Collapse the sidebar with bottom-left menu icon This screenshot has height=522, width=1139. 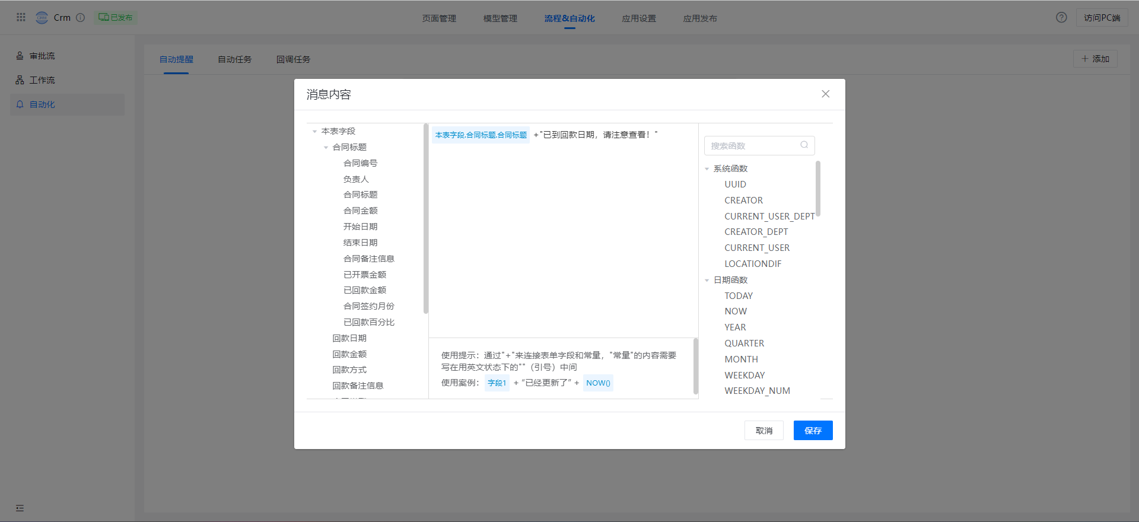tap(20, 508)
